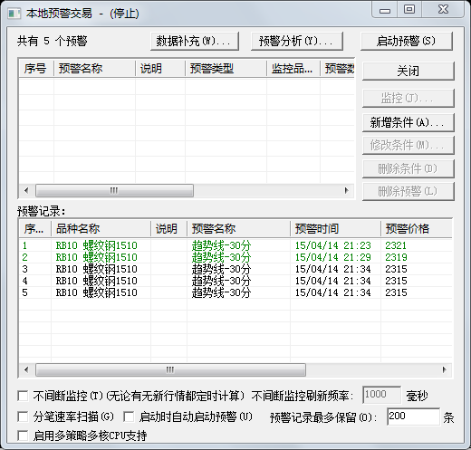This screenshot has height=450, width=471.
Task: Click 预警名称 header in upper list
Action: pyautogui.click(x=94, y=69)
